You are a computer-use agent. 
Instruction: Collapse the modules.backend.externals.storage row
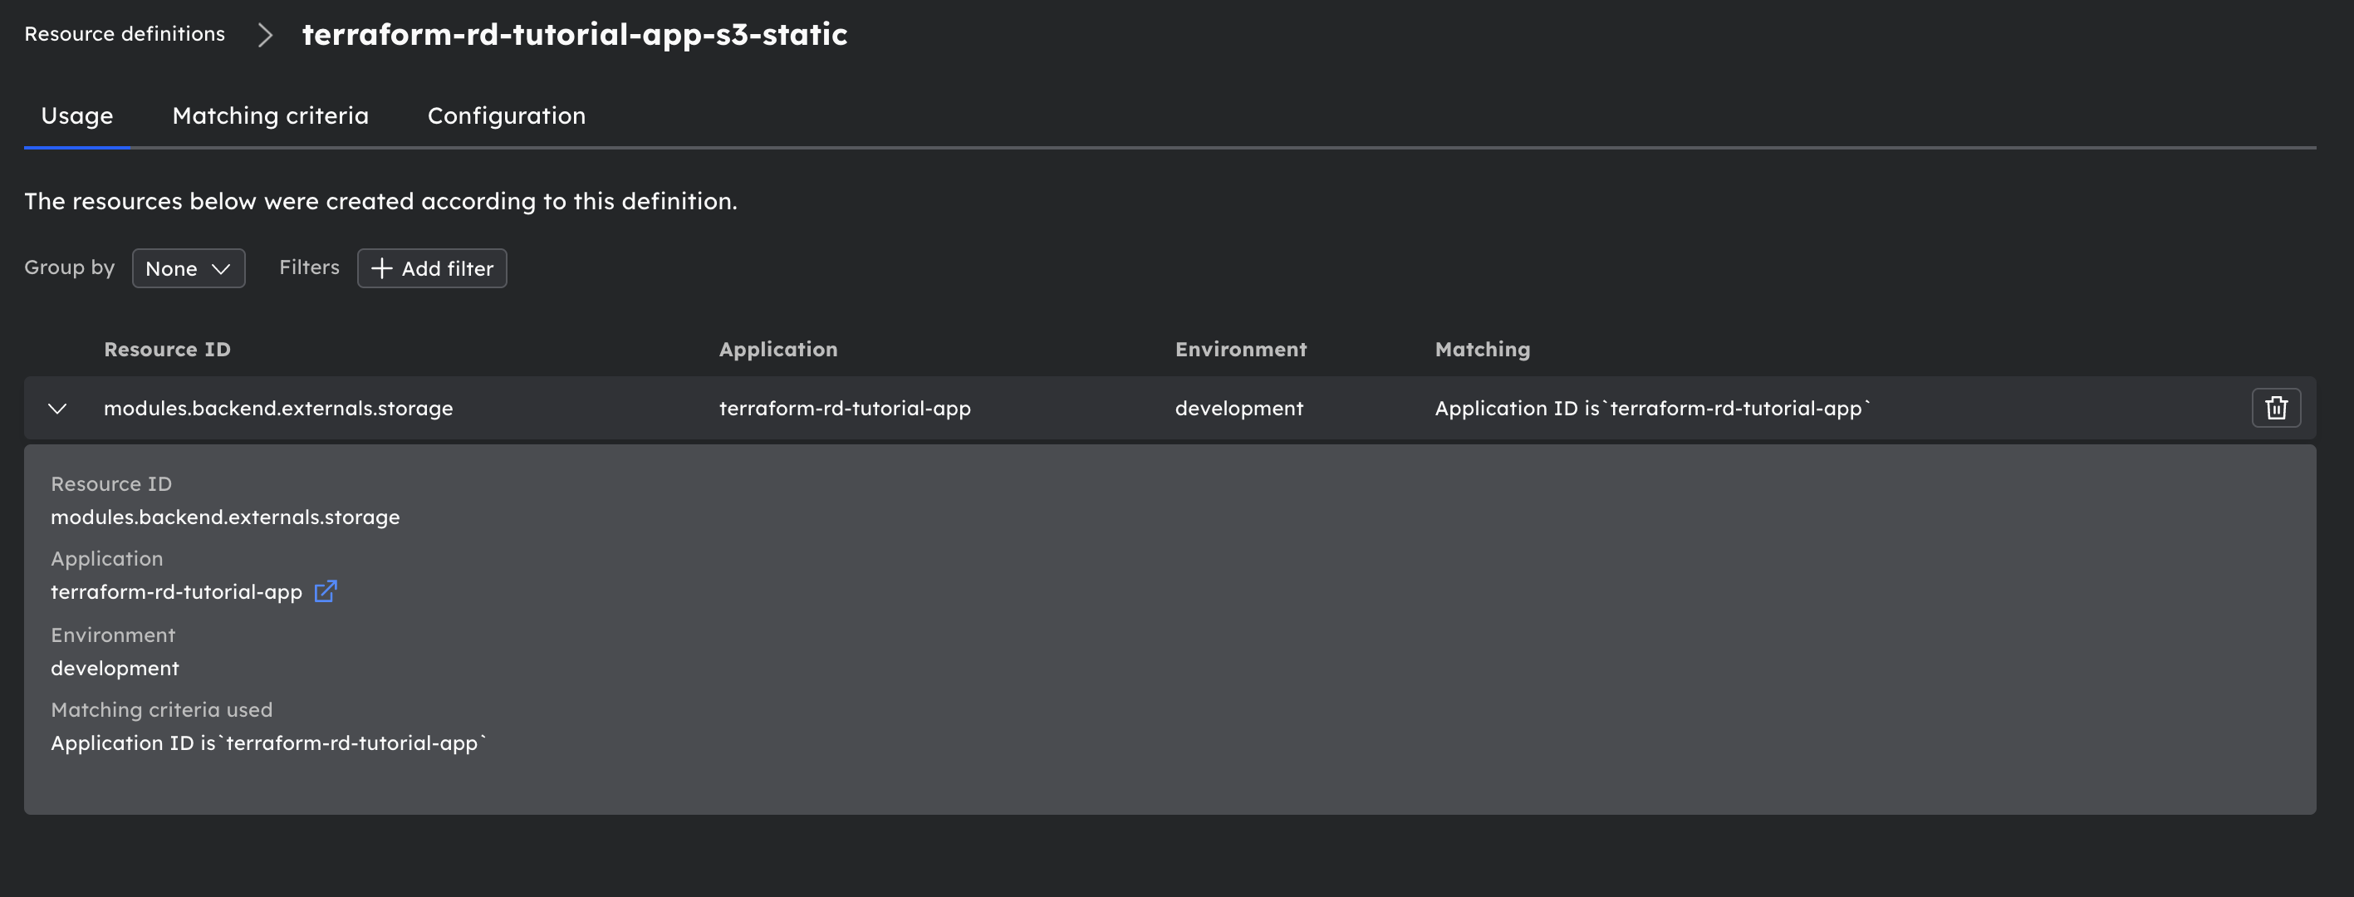[57, 409]
